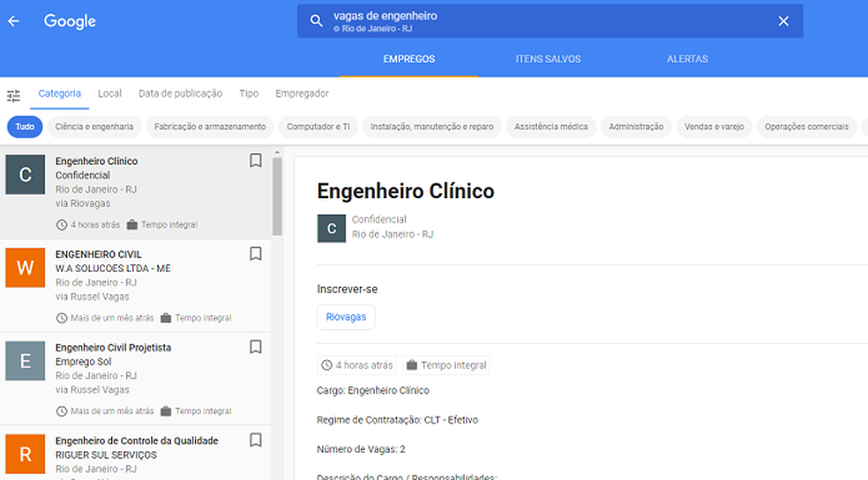Filter by Operações comerciais chip
868x480 pixels.
click(x=806, y=127)
